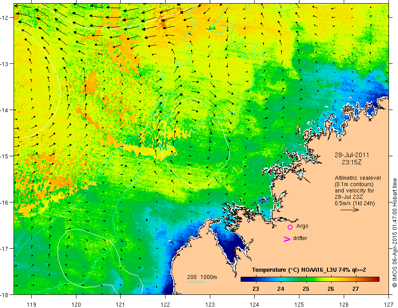Click the latitude axis label -16
This screenshot has width=398, height=308.
[x=5, y=202]
